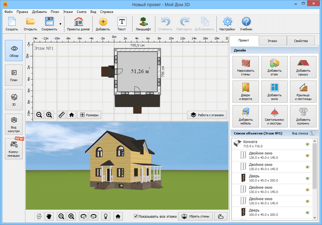This screenshot has height=225, width=322.
Task: Click the ruler measure tool in plan
Action: pyautogui.click(x=61, y=115)
